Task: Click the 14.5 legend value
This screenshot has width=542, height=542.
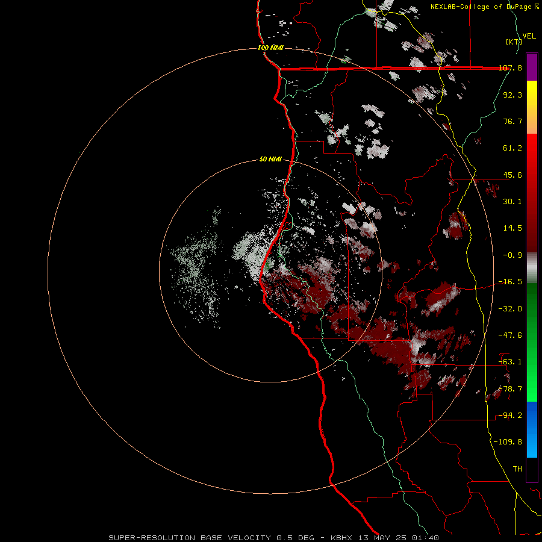Action: coord(512,228)
